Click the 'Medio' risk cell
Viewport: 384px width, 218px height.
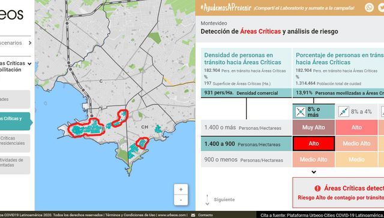[356, 159]
